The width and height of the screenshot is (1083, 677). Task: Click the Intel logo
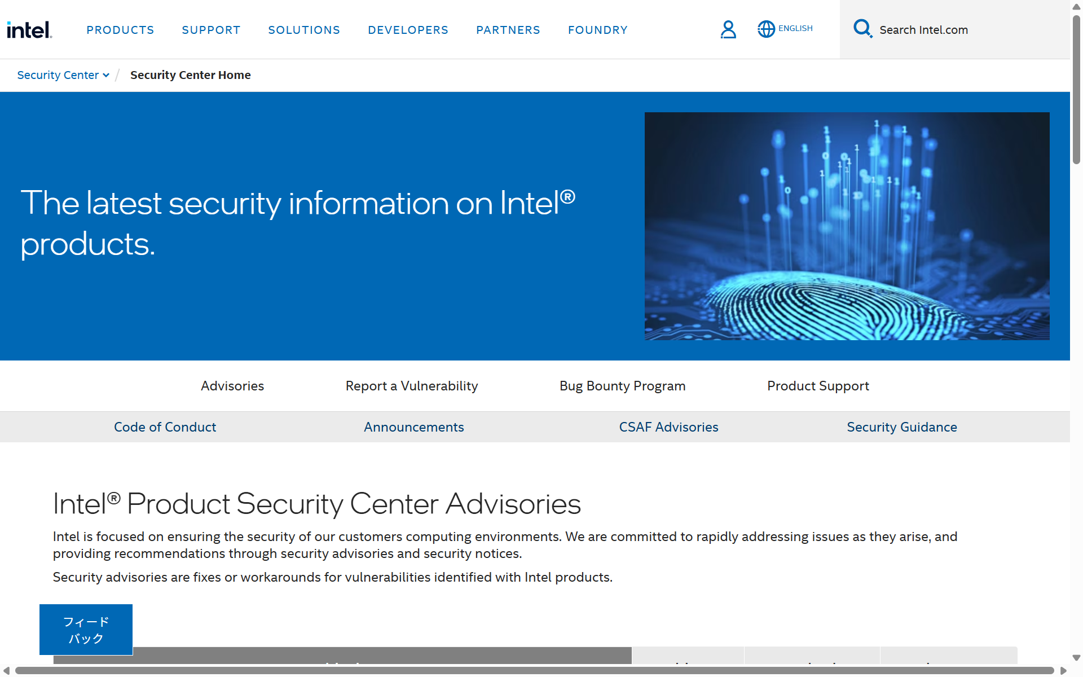29,29
